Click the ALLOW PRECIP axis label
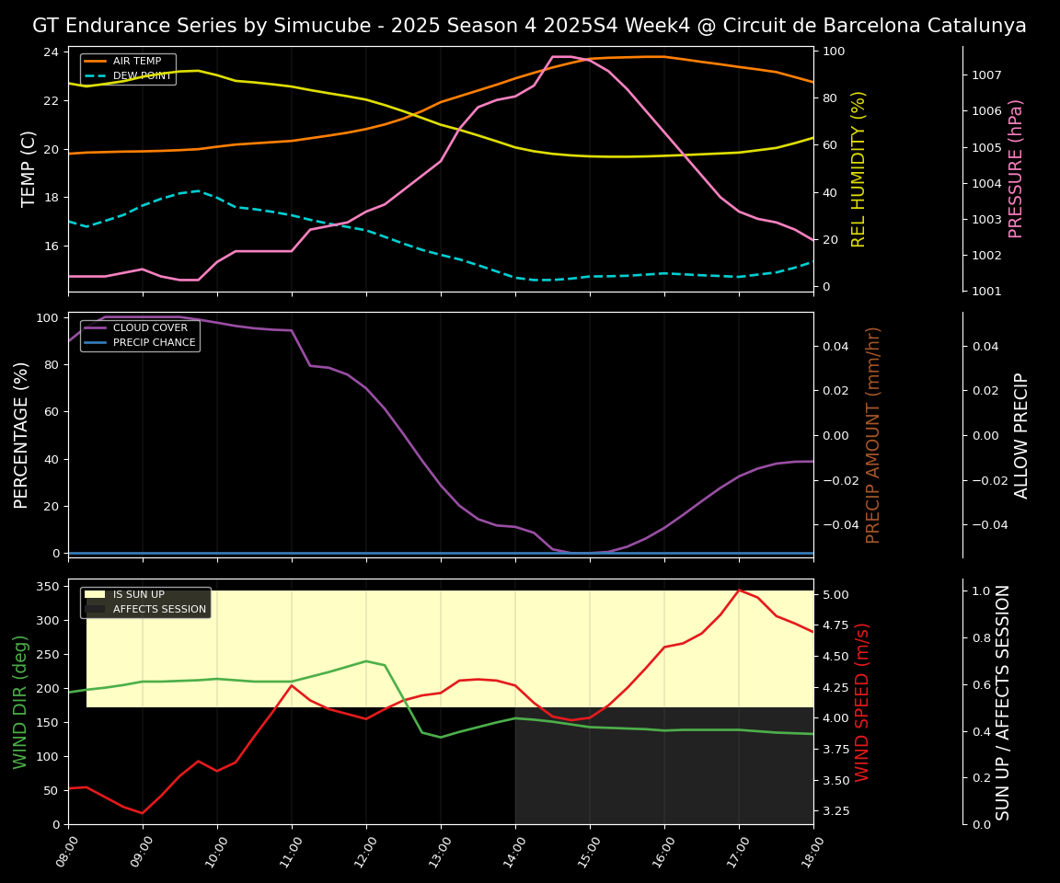 pos(1021,435)
